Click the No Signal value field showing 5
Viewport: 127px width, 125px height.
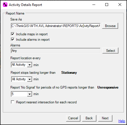point(19,94)
